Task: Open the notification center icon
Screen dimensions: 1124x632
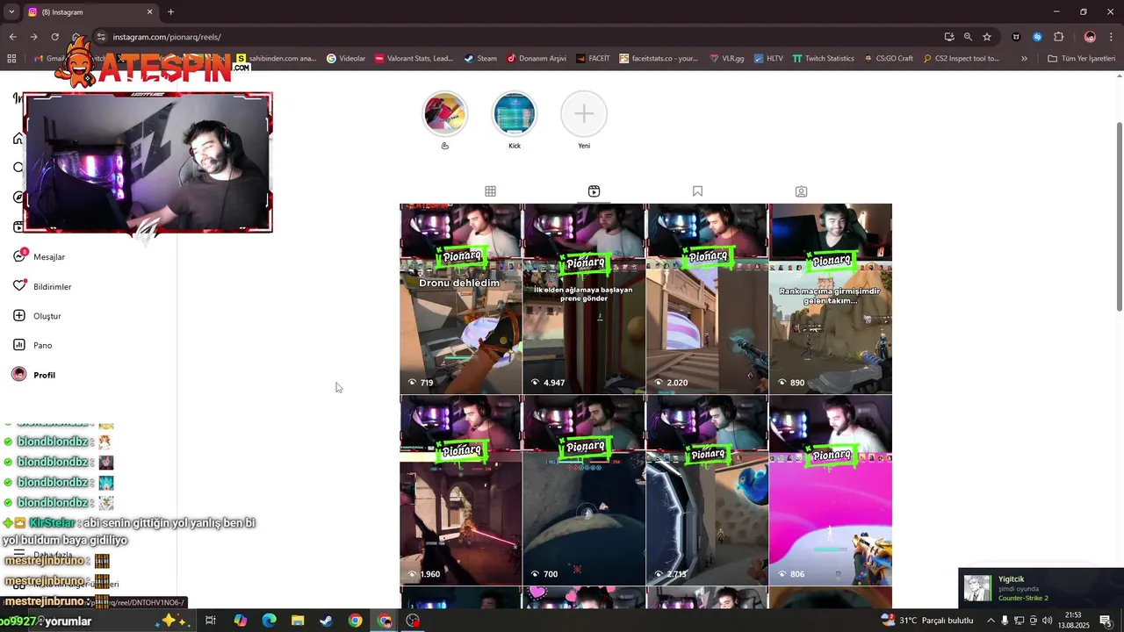Action: pos(1106,621)
